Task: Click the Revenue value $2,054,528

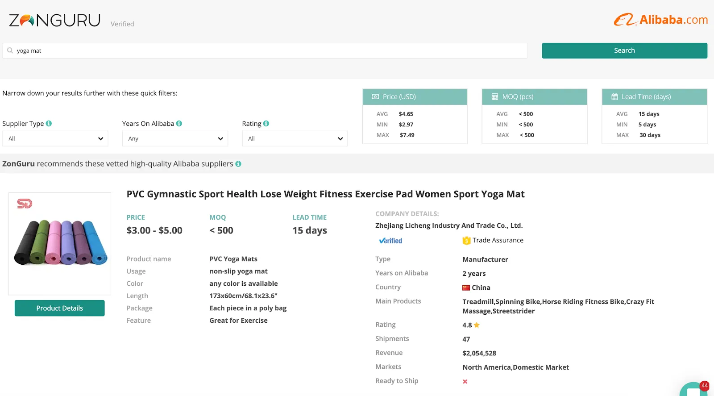Action: point(479,353)
